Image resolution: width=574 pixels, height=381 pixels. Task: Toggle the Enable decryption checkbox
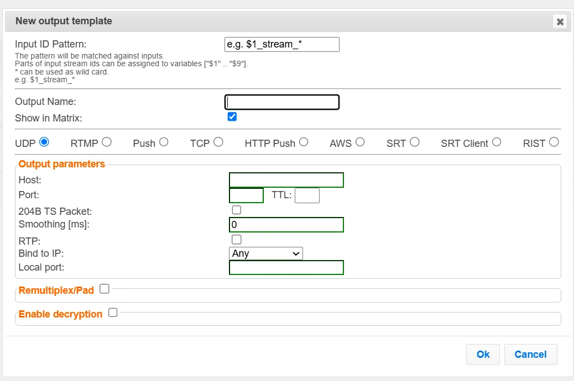pyautogui.click(x=113, y=313)
